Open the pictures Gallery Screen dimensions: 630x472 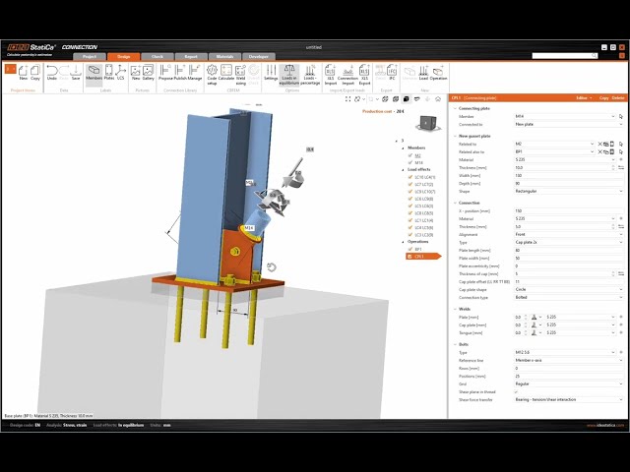pos(149,73)
